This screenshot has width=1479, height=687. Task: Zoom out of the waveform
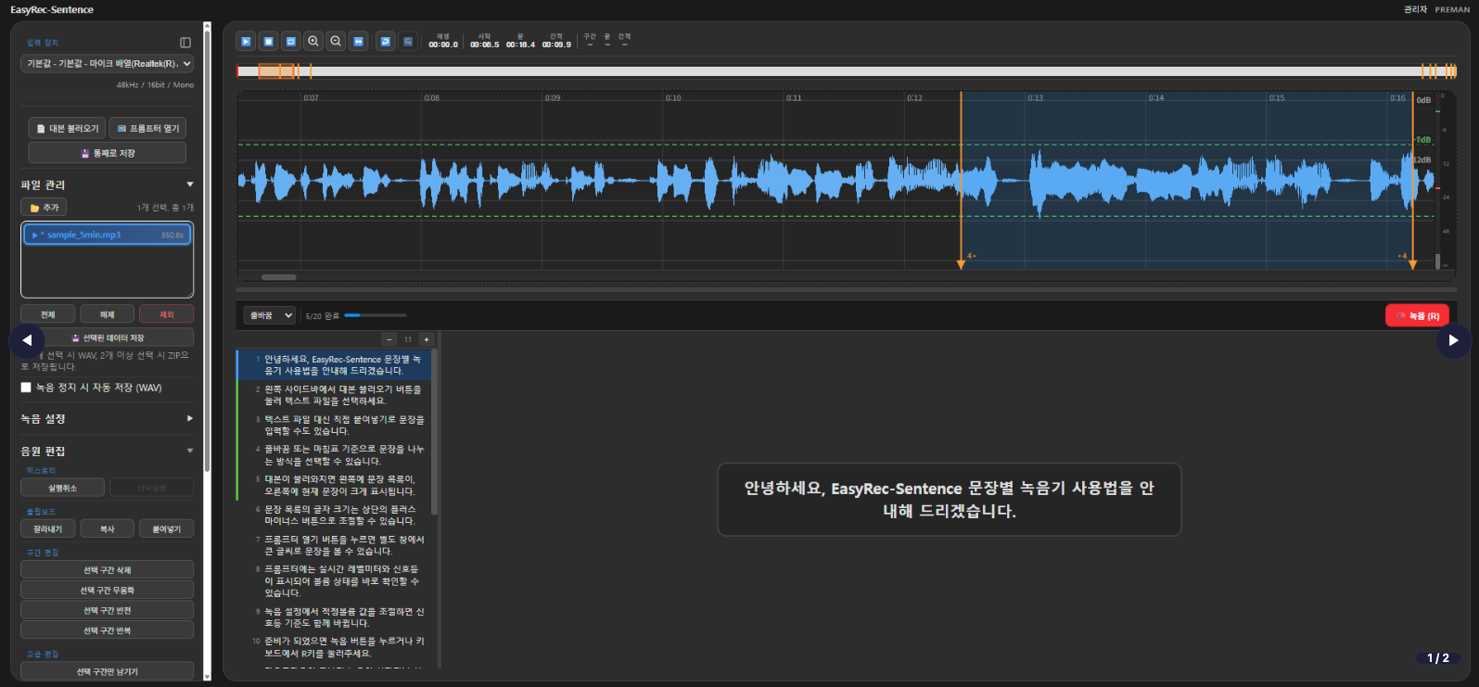pyautogui.click(x=336, y=42)
